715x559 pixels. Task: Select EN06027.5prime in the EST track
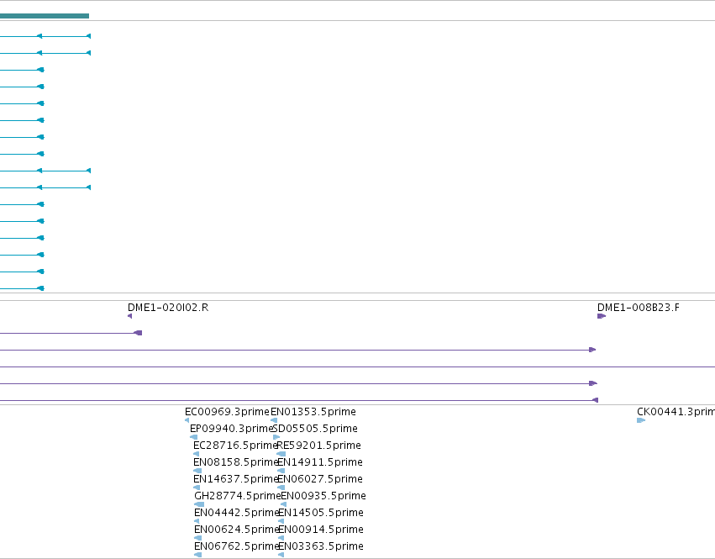click(x=320, y=479)
